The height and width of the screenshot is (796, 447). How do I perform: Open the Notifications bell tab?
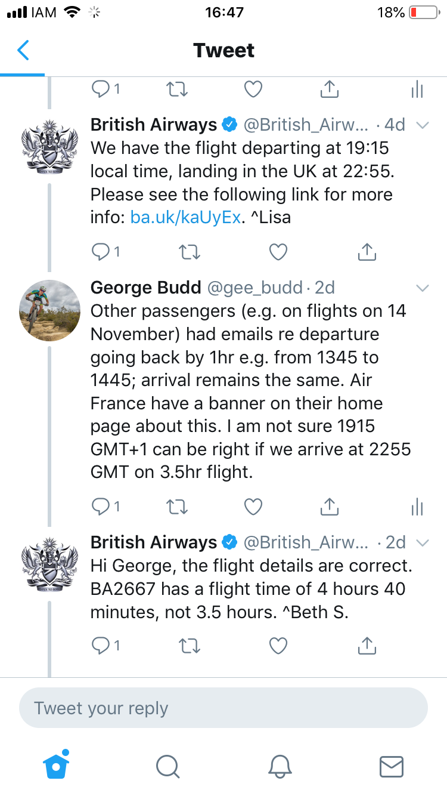(x=280, y=766)
